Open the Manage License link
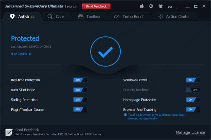Viewport: 211px width, 140px height. coord(190,132)
